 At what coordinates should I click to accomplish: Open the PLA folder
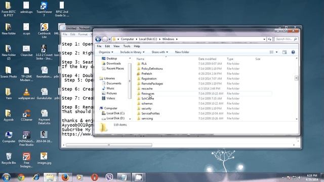click(144, 64)
